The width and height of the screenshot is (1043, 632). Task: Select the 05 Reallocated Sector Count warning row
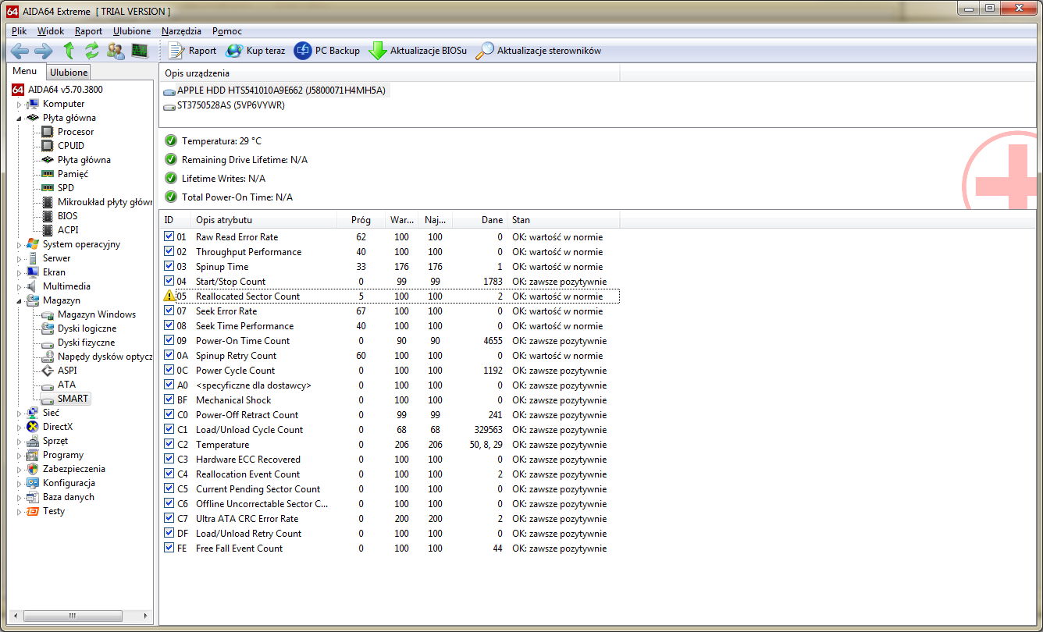pos(390,296)
